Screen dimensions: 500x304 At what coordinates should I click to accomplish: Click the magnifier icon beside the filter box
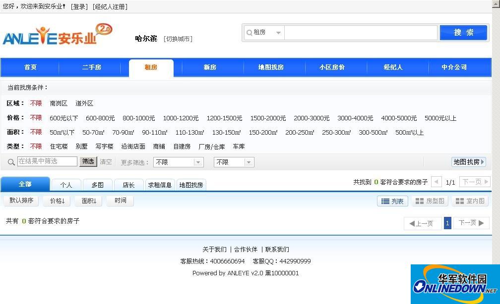coord(11,162)
